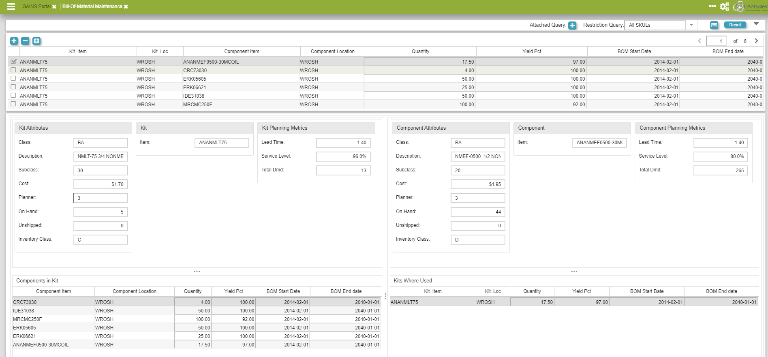Screen dimensions: 768x357
Task: Click the list view icon beside Reset
Action: coord(714,25)
